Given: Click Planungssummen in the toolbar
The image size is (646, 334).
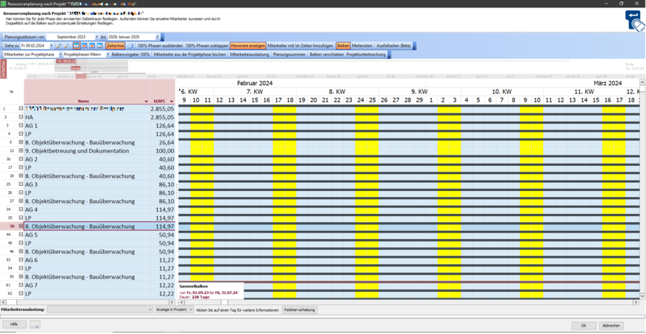Looking at the screenshot, I should click(289, 54).
